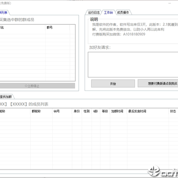Click the 加群时间 column header
The image size is (178, 178).
pos(119,111)
